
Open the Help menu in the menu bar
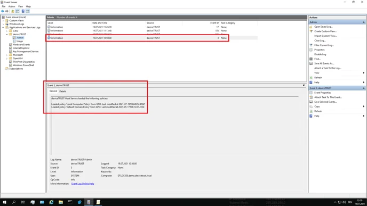click(28, 6)
